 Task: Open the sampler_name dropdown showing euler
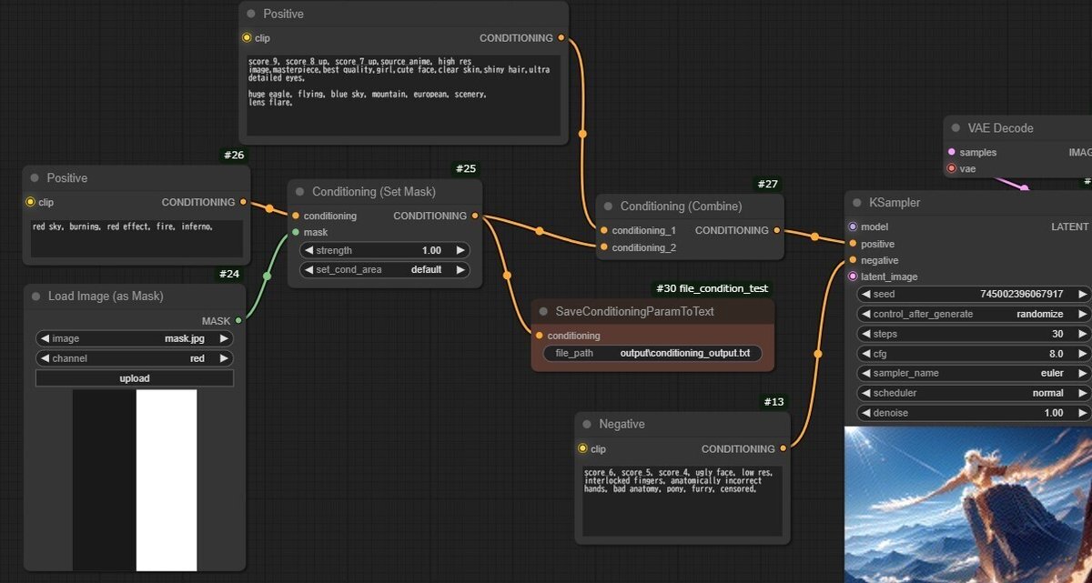coord(969,373)
